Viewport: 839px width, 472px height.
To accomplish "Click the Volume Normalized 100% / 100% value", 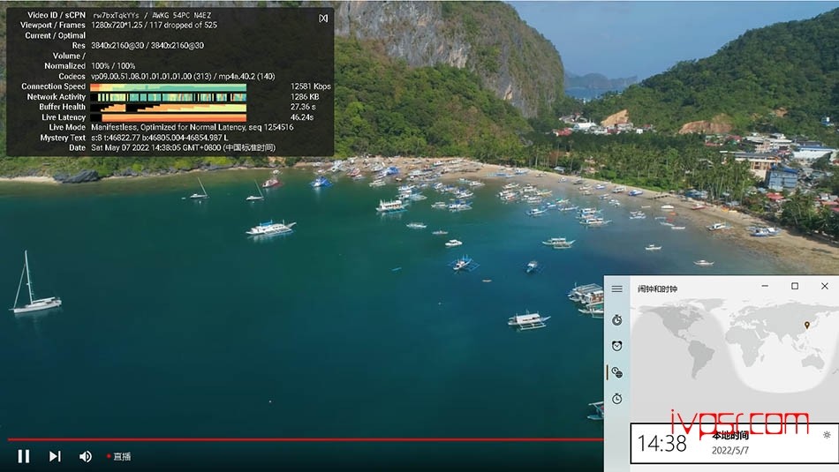I will 113,66.
